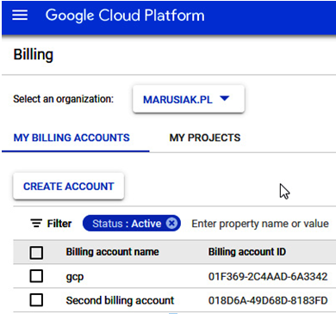Image resolution: width=336 pixels, height=314 pixels.
Task: Open the hamburger navigation menu
Action: point(20,15)
